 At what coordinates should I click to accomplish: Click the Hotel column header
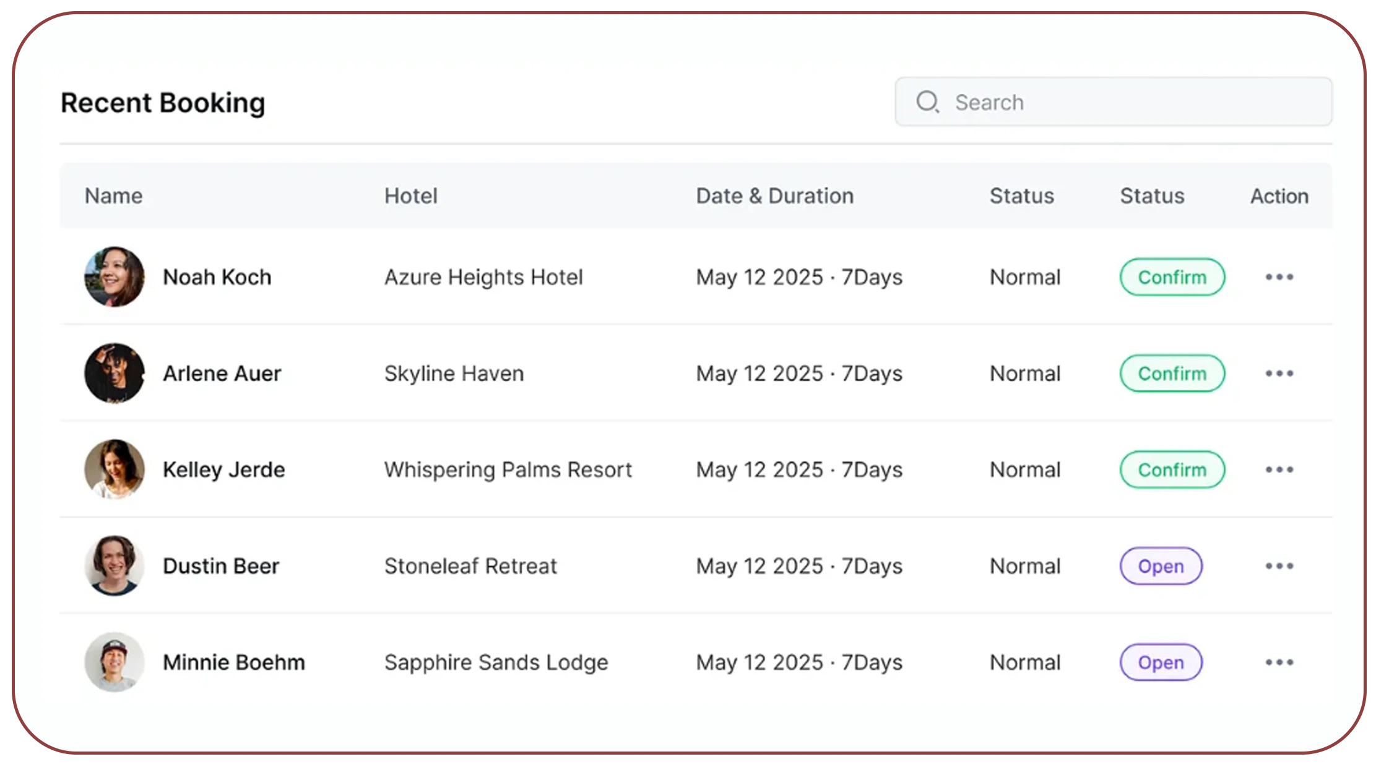click(x=410, y=196)
